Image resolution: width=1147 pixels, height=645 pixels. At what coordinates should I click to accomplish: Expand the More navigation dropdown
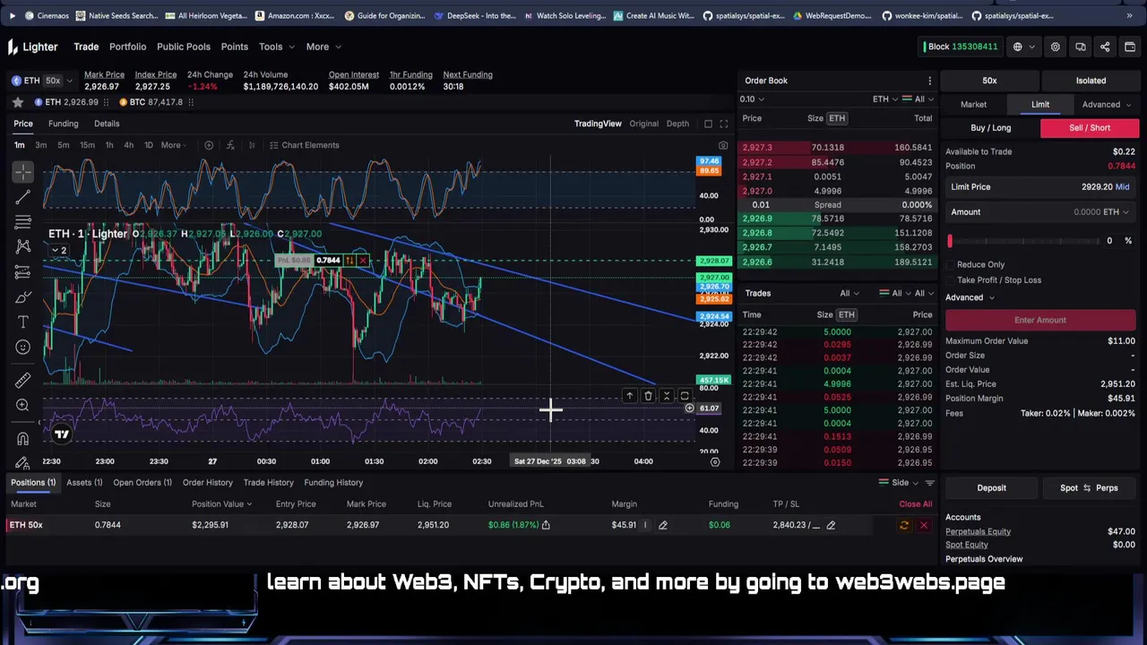point(323,47)
